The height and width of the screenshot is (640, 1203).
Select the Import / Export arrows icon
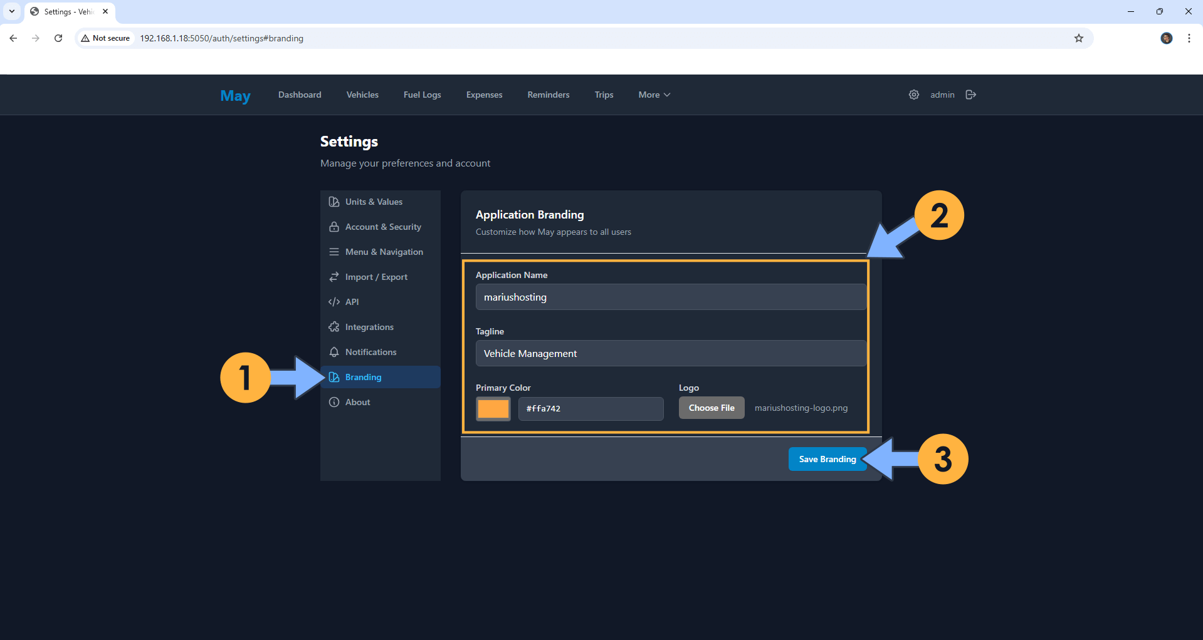[334, 277]
